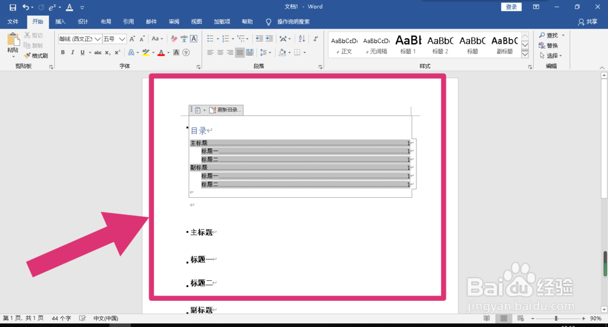Open numbering list dropdown arrow

pyautogui.click(x=233, y=39)
